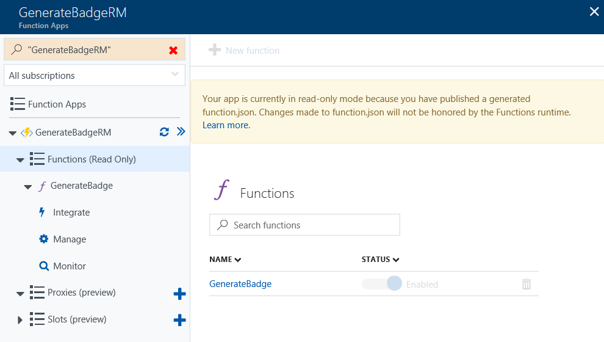Click the double chevron next to GenerateBadgeRM
This screenshot has height=342, width=604.
[x=181, y=132]
